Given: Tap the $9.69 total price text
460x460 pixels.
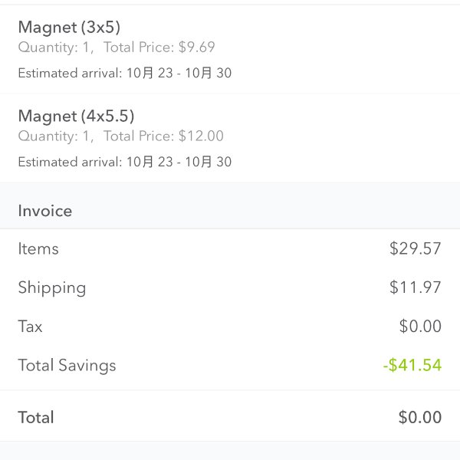Looking at the screenshot, I should [196, 48].
